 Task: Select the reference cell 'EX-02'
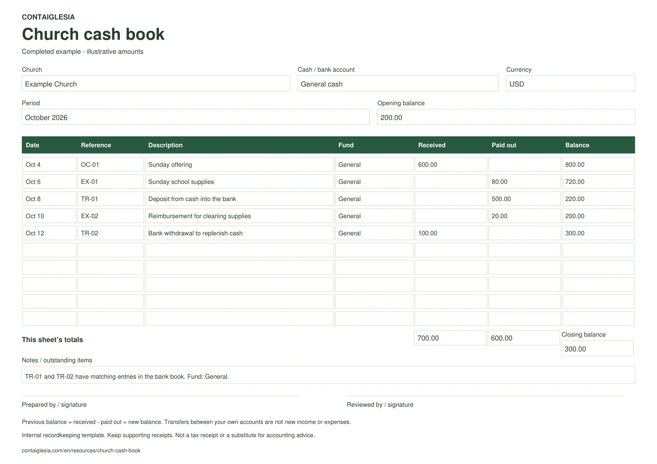coord(111,216)
